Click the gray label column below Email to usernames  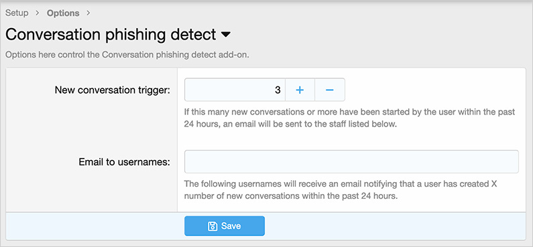tap(92, 191)
